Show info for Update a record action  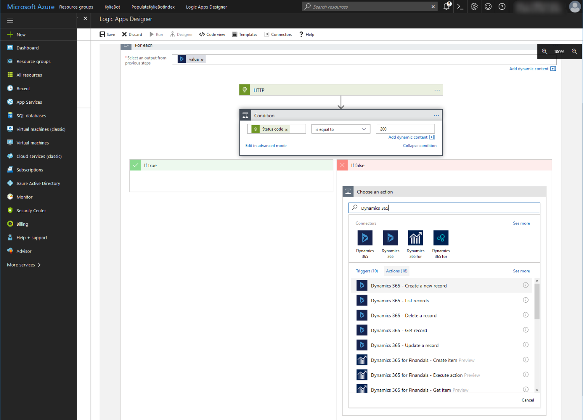525,345
